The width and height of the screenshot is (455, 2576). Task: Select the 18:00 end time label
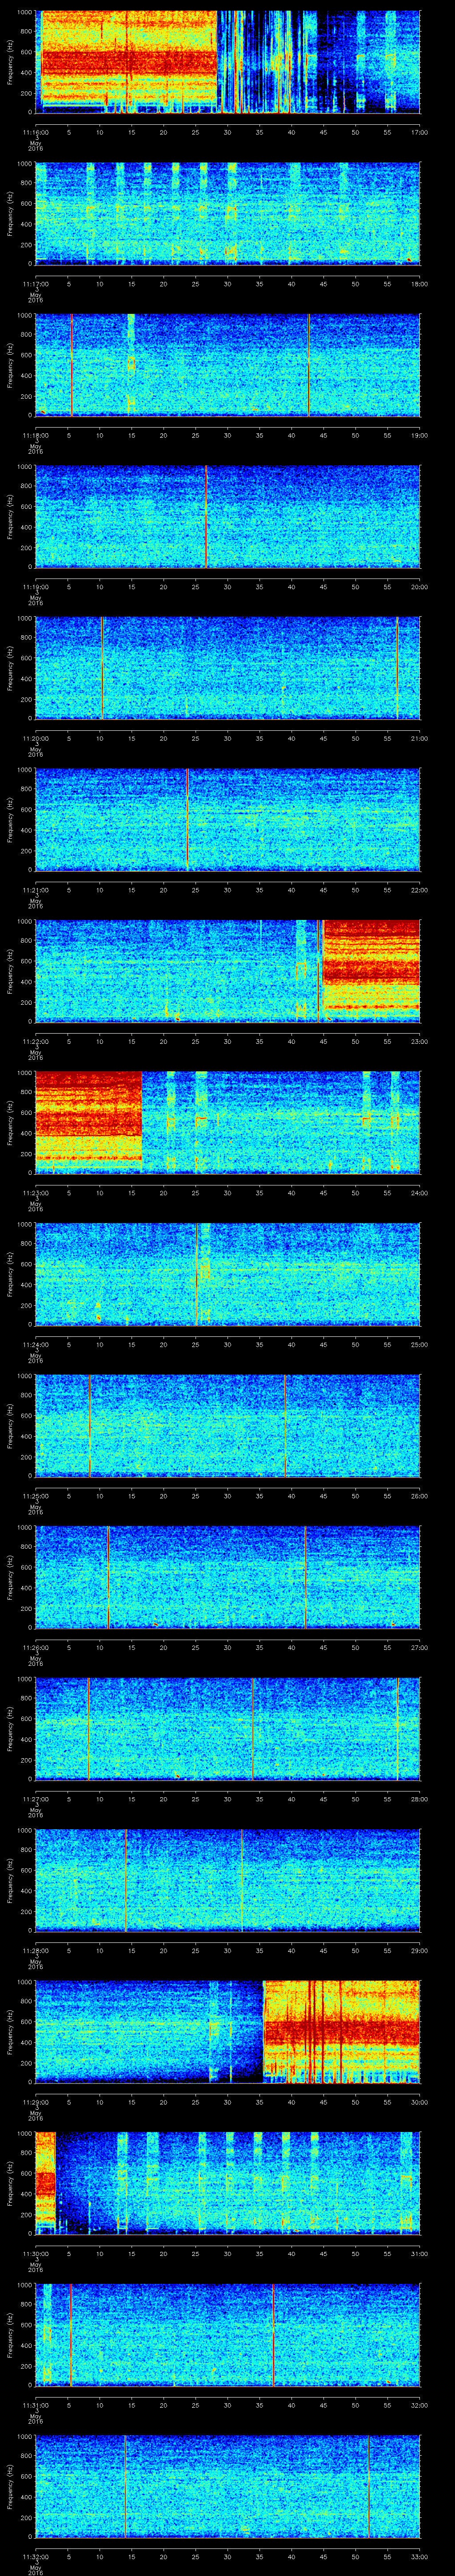(x=419, y=284)
